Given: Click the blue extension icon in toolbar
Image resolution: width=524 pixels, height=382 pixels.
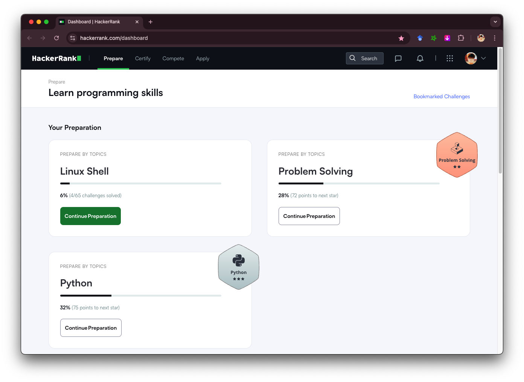Looking at the screenshot, I should tap(420, 38).
